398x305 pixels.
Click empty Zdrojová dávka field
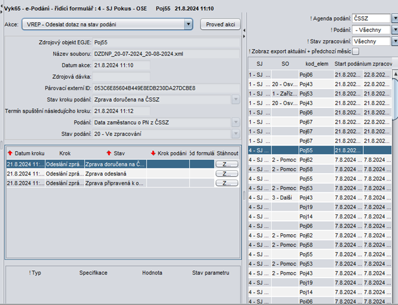pyautogui.click(x=121, y=76)
